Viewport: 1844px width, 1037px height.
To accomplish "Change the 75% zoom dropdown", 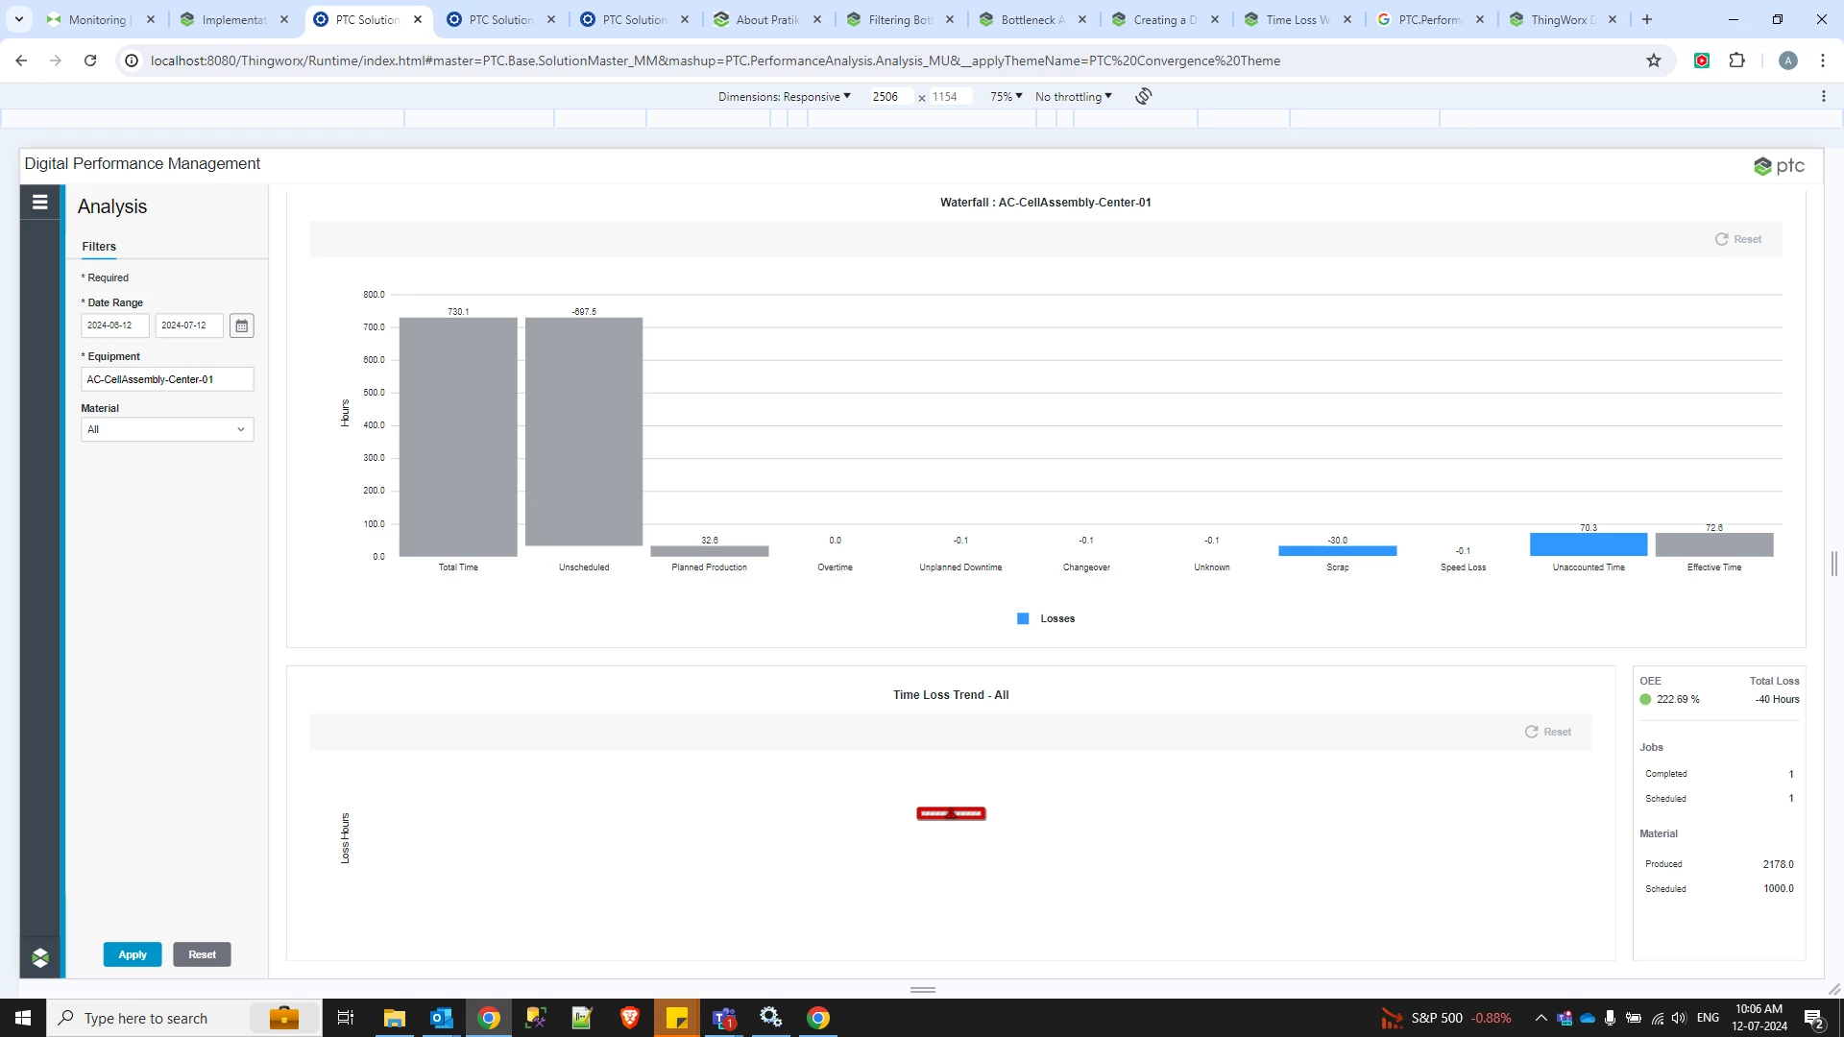I will (1006, 96).
